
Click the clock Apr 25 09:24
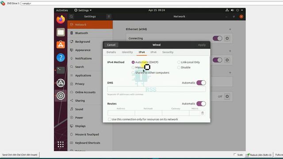[x=157, y=10]
